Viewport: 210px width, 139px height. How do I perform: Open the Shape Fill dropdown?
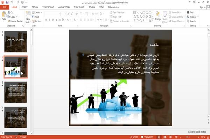pyautogui.click(x=175, y=13)
